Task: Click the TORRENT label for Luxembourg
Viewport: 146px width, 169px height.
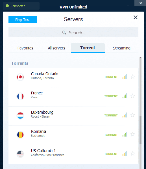Action: click(x=111, y=115)
